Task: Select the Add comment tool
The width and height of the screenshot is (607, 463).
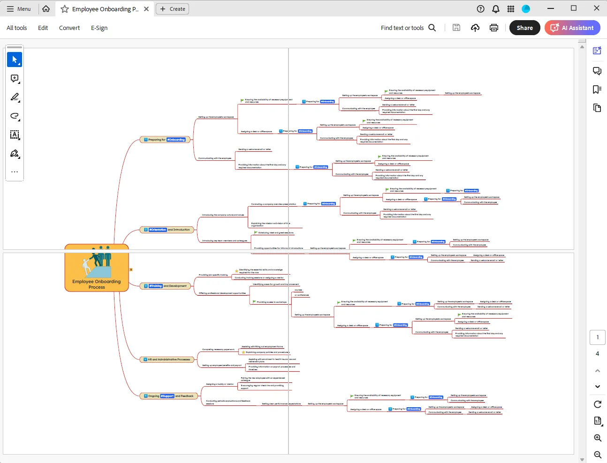Action: coord(15,78)
